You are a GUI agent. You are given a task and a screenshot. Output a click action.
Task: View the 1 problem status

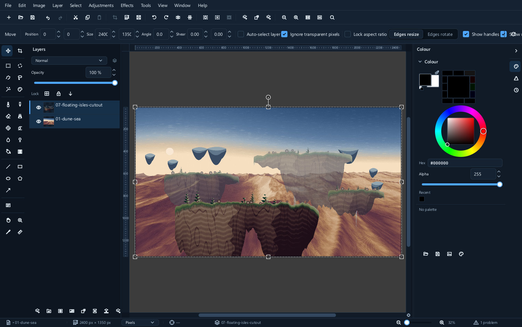(485, 322)
